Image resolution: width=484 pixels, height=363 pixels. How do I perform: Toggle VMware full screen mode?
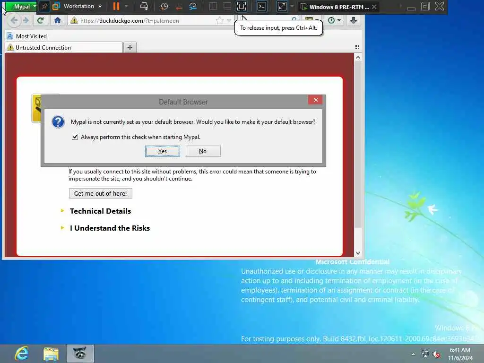pyautogui.click(x=242, y=6)
